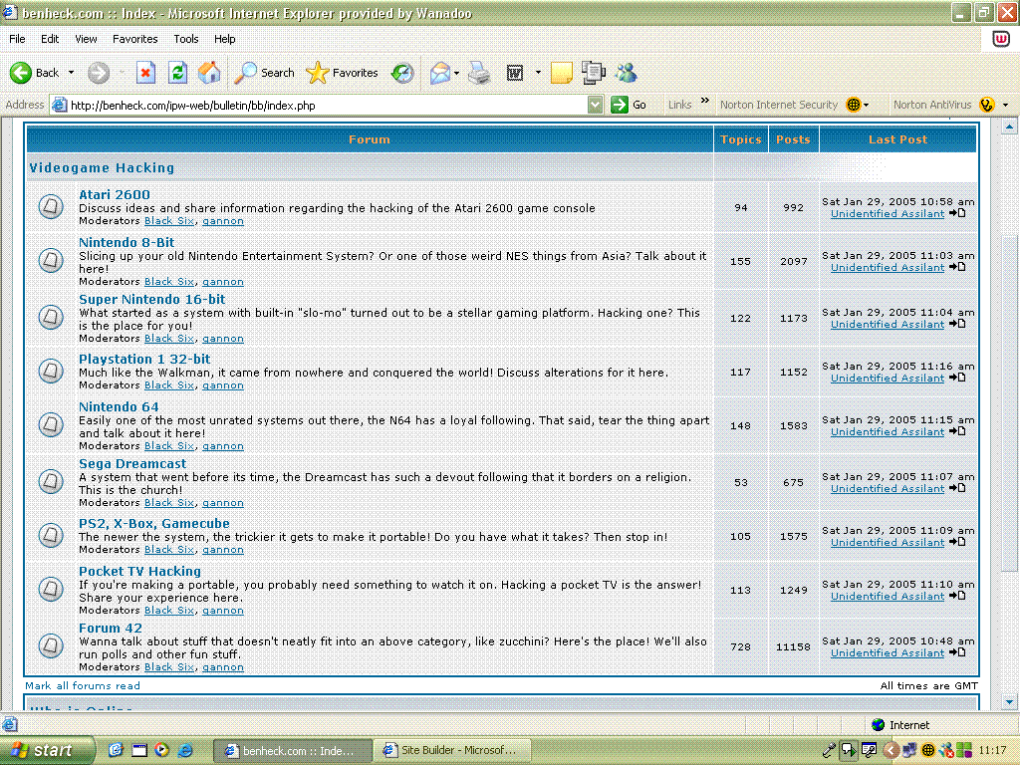
Task: Click the Research toolbar icon
Action: (x=593, y=73)
